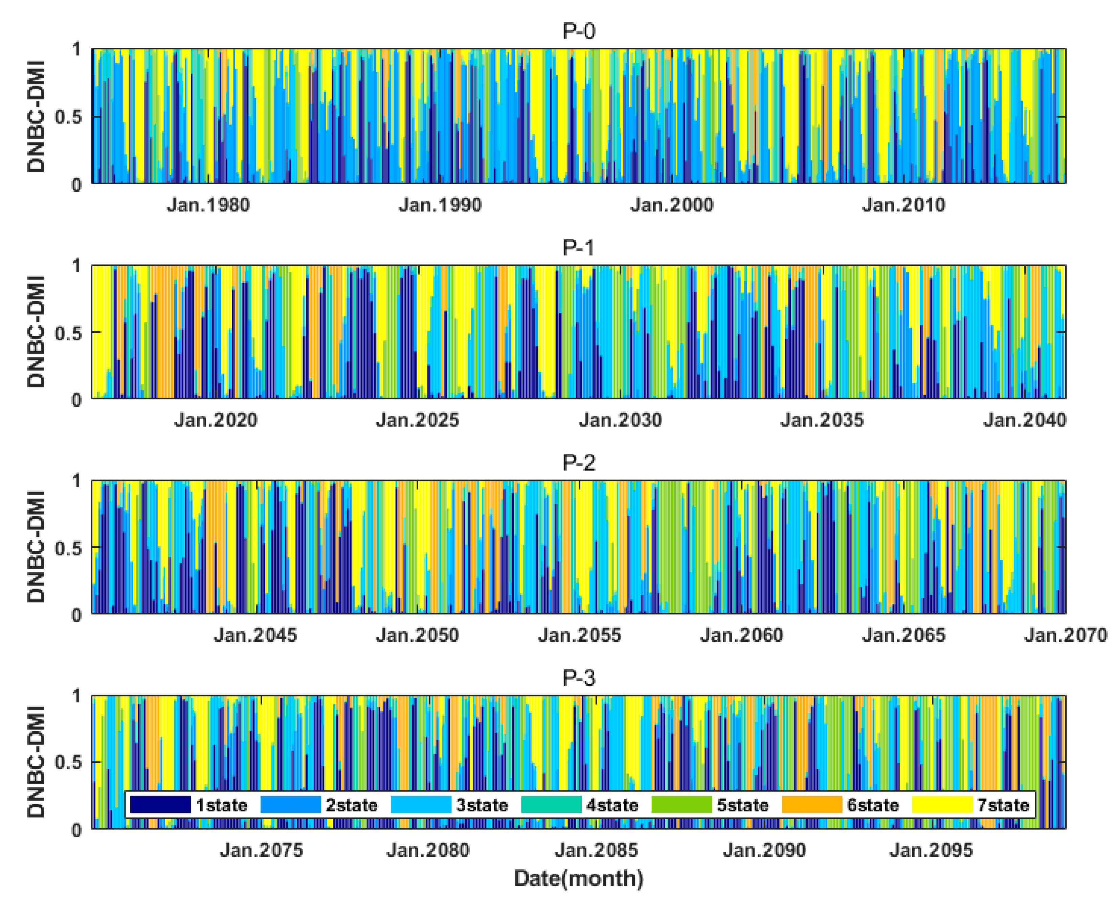Screen dimensions: 1117x900
Task: Click the 3state light blue legend swatch
Action: click(x=421, y=804)
